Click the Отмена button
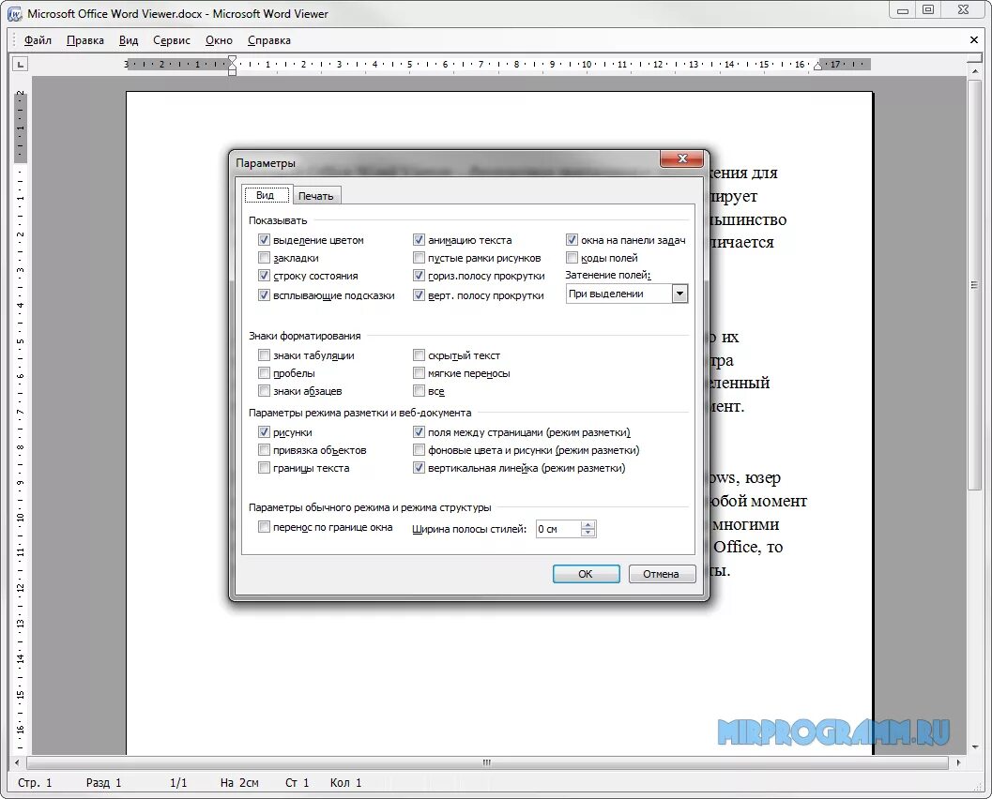The width and height of the screenshot is (992, 799). pos(661,573)
